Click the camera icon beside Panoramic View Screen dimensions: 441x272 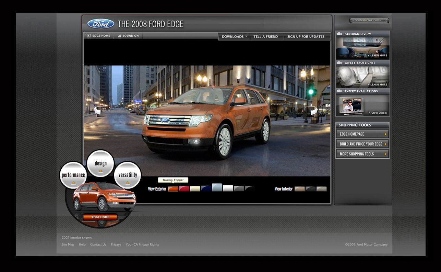click(339, 34)
